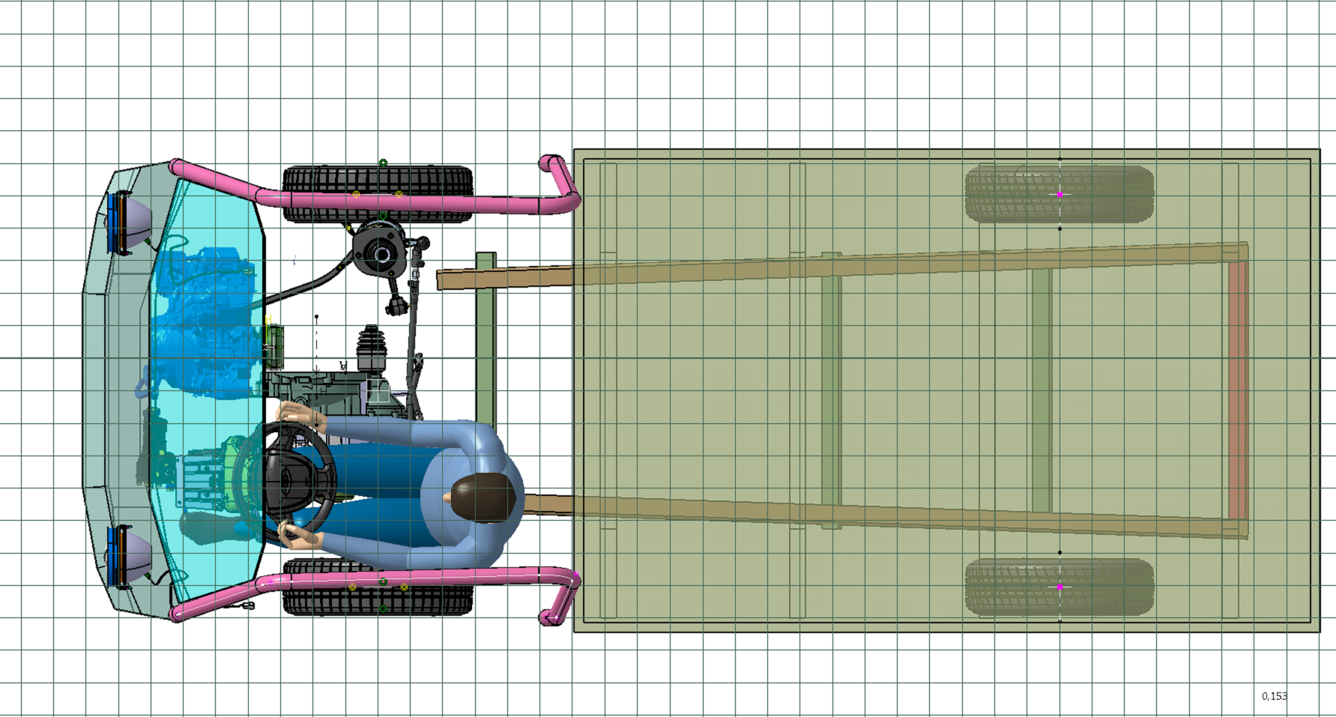The height and width of the screenshot is (717, 1336).
Task: Select the green vertical crossmember behind driver
Action: [x=486, y=337]
